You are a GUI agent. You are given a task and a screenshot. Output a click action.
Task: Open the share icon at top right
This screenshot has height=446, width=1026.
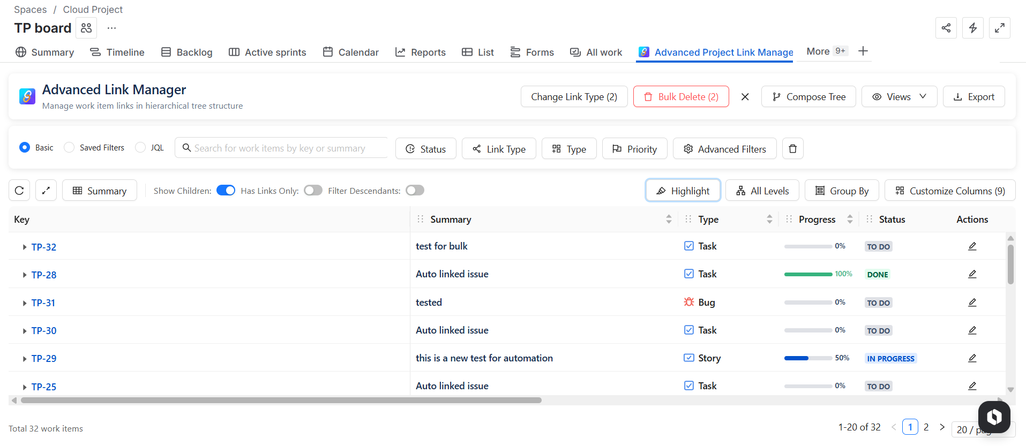coord(946,28)
